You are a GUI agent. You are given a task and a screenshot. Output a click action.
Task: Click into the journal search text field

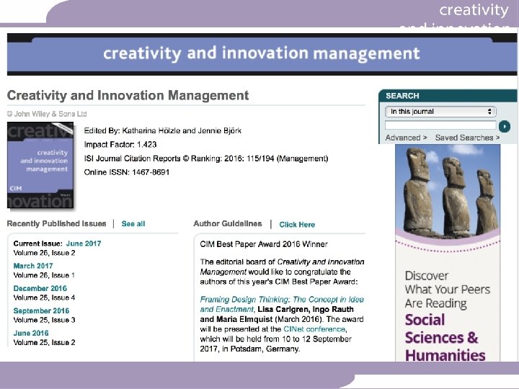tap(440, 125)
